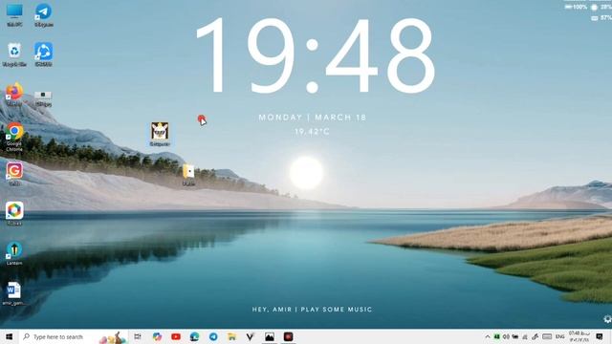Select the small image file beside Firefox
The width and height of the screenshot is (612, 344).
coord(43,97)
